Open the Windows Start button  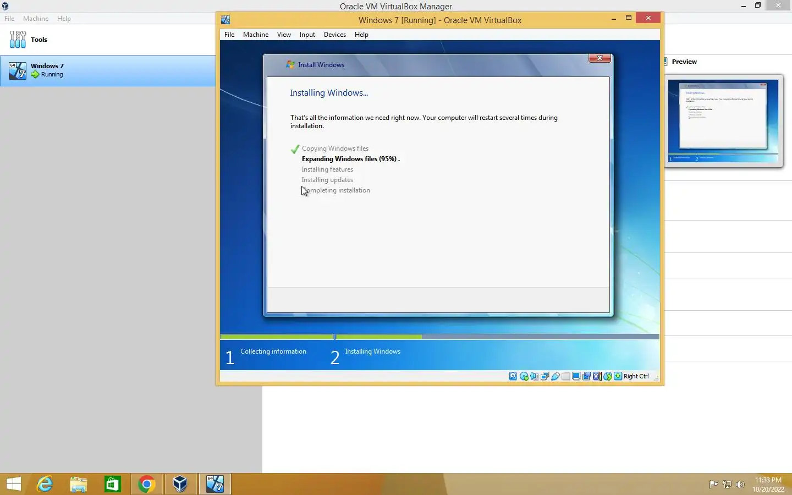point(13,484)
